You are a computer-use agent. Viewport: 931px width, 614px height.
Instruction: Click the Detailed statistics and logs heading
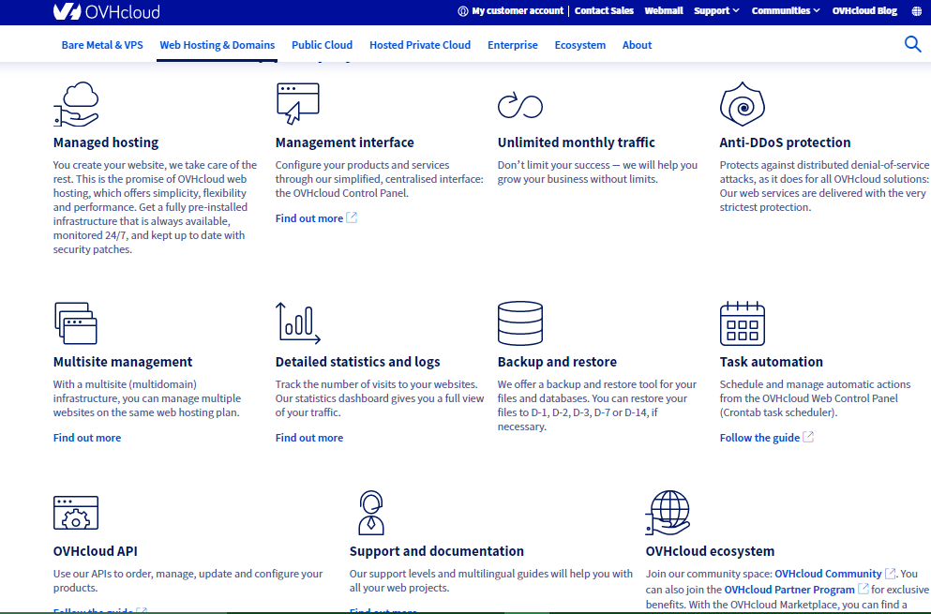pyautogui.click(x=357, y=362)
